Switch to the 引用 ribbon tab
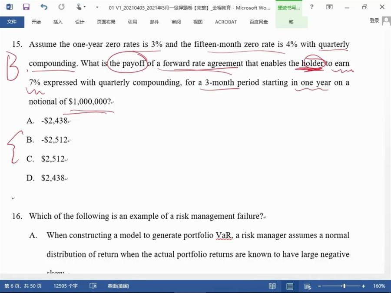The image size is (391, 293). 133,22
